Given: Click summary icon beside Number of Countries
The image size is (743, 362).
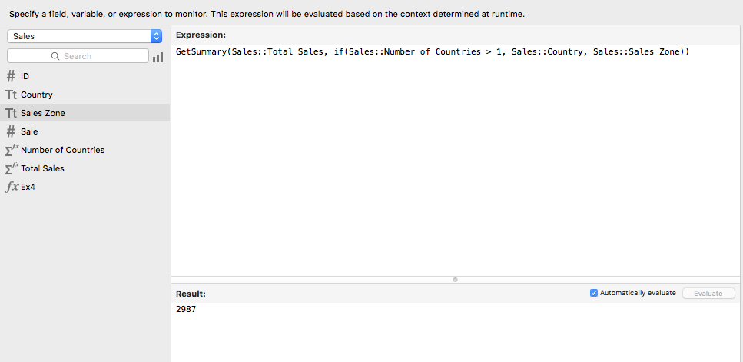Looking at the screenshot, I should pyautogui.click(x=12, y=150).
